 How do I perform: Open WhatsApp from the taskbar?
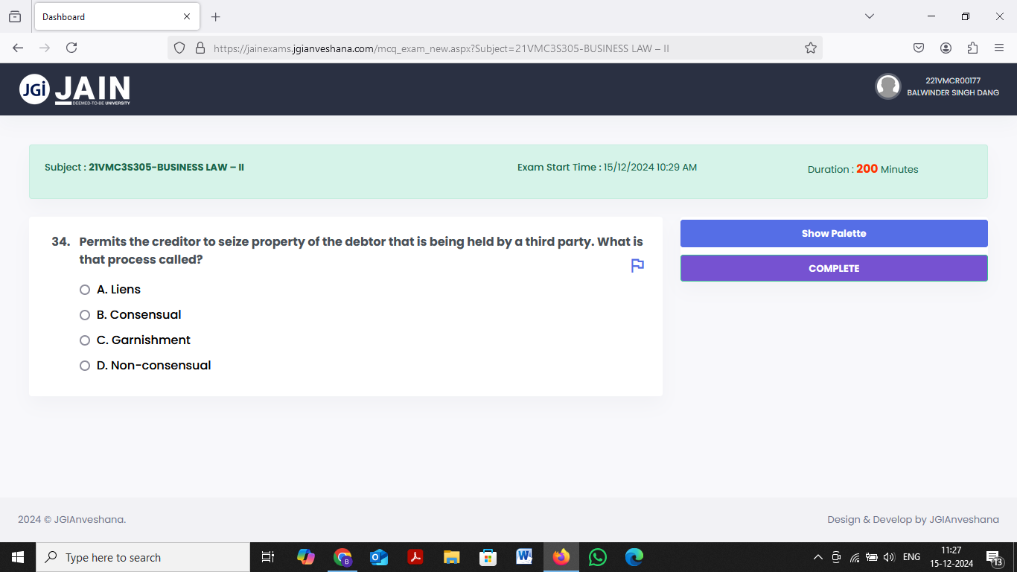[597, 556]
